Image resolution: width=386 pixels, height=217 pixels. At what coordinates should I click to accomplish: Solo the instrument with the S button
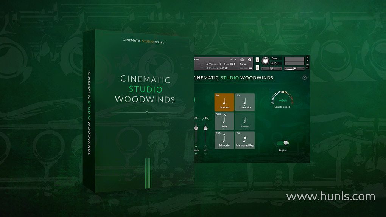click(257, 60)
